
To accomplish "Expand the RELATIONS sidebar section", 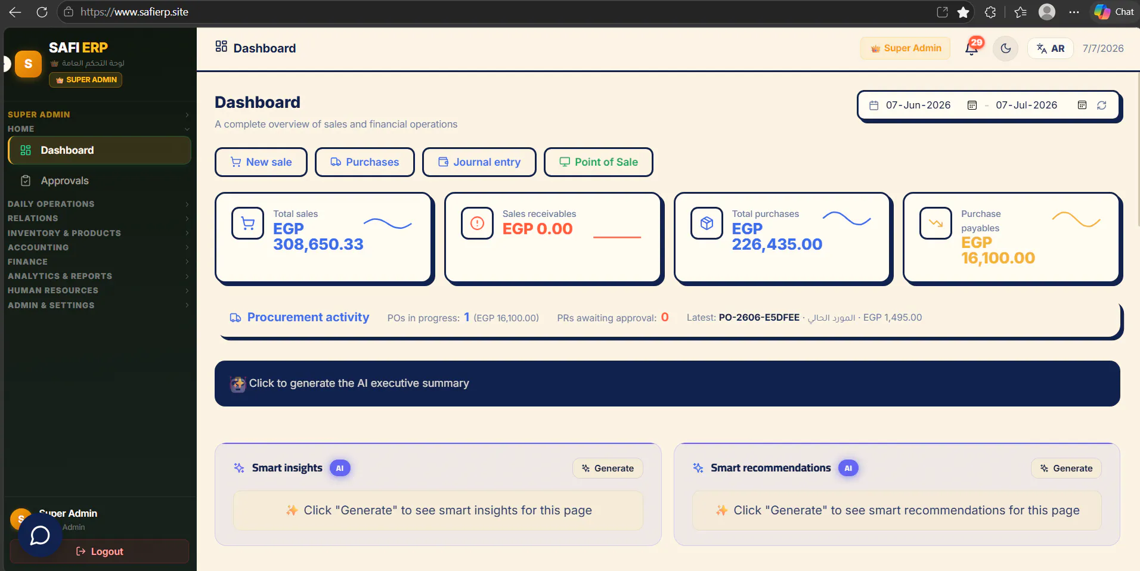I will click(98, 218).
